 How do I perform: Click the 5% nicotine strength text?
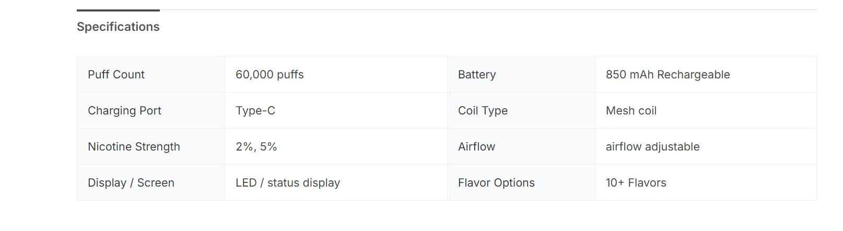pyautogui.click(x=268, y=147)
